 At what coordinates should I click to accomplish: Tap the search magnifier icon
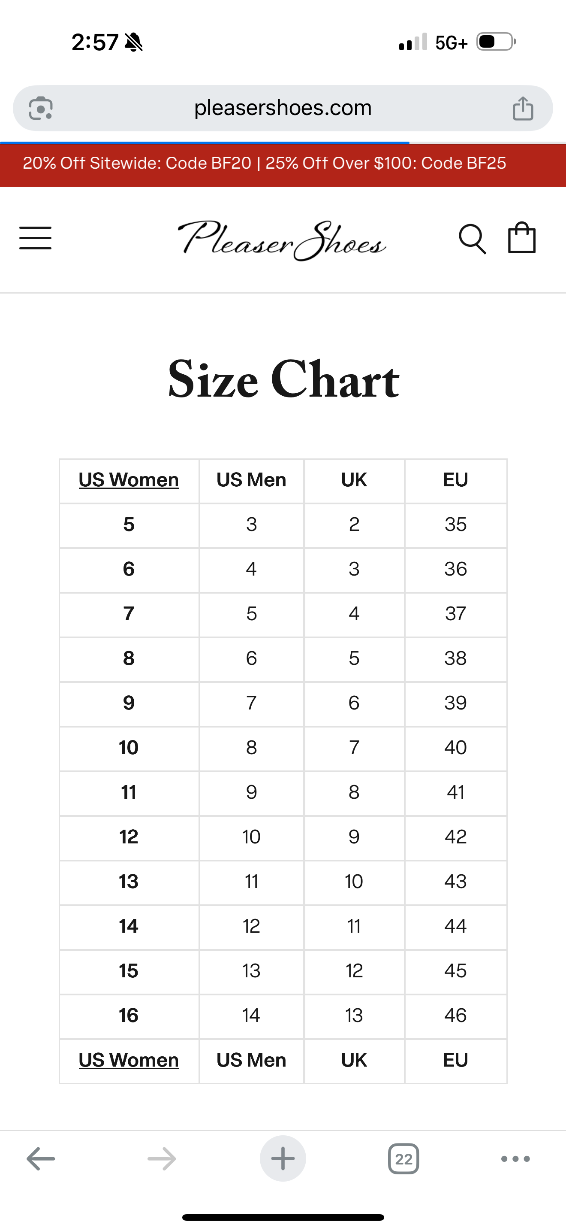pos(472,239)
